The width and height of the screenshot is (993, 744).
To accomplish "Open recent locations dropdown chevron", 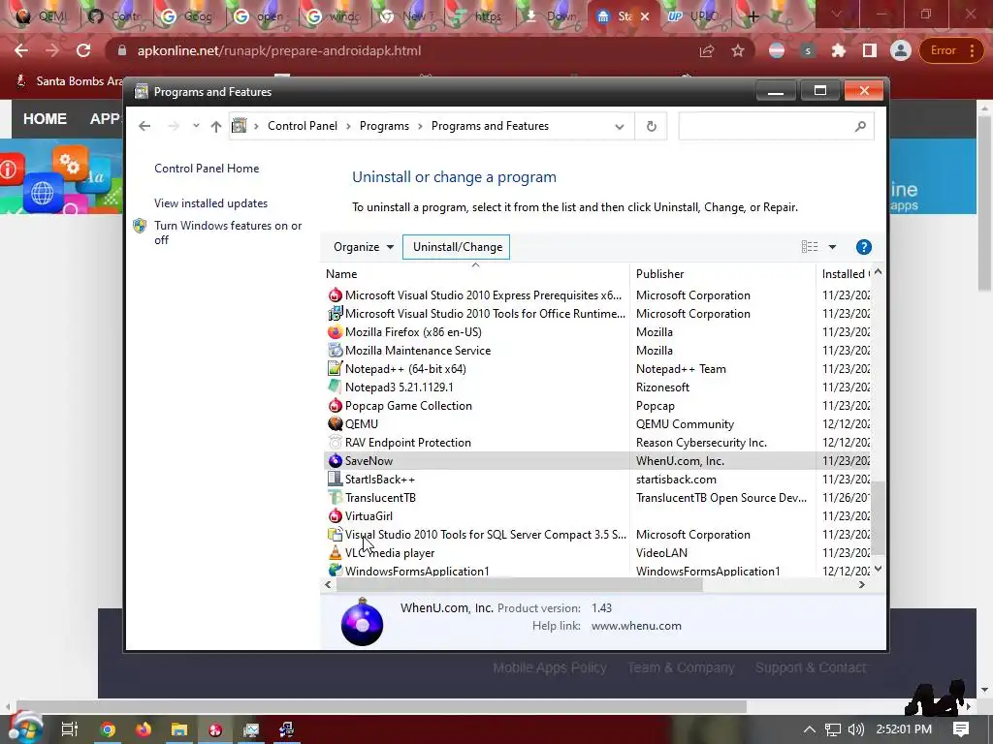I will 196,126.
